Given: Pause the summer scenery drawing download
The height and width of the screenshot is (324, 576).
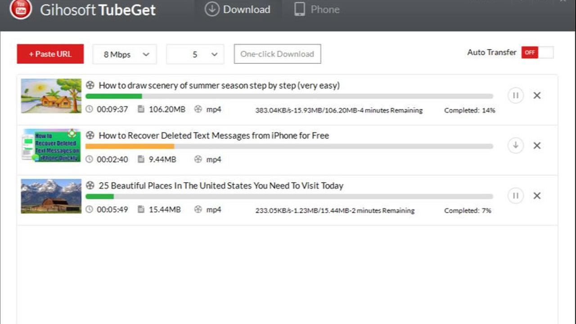Looking at the screenshot, I should pos(516,95).
